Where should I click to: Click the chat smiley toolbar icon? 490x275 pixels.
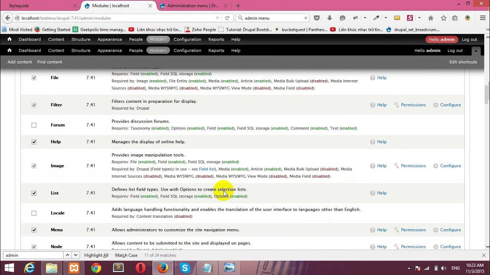pos(343,18)
